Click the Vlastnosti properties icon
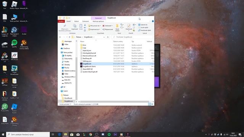The width and height of the screenshot is (244, 137). (129, 26)
